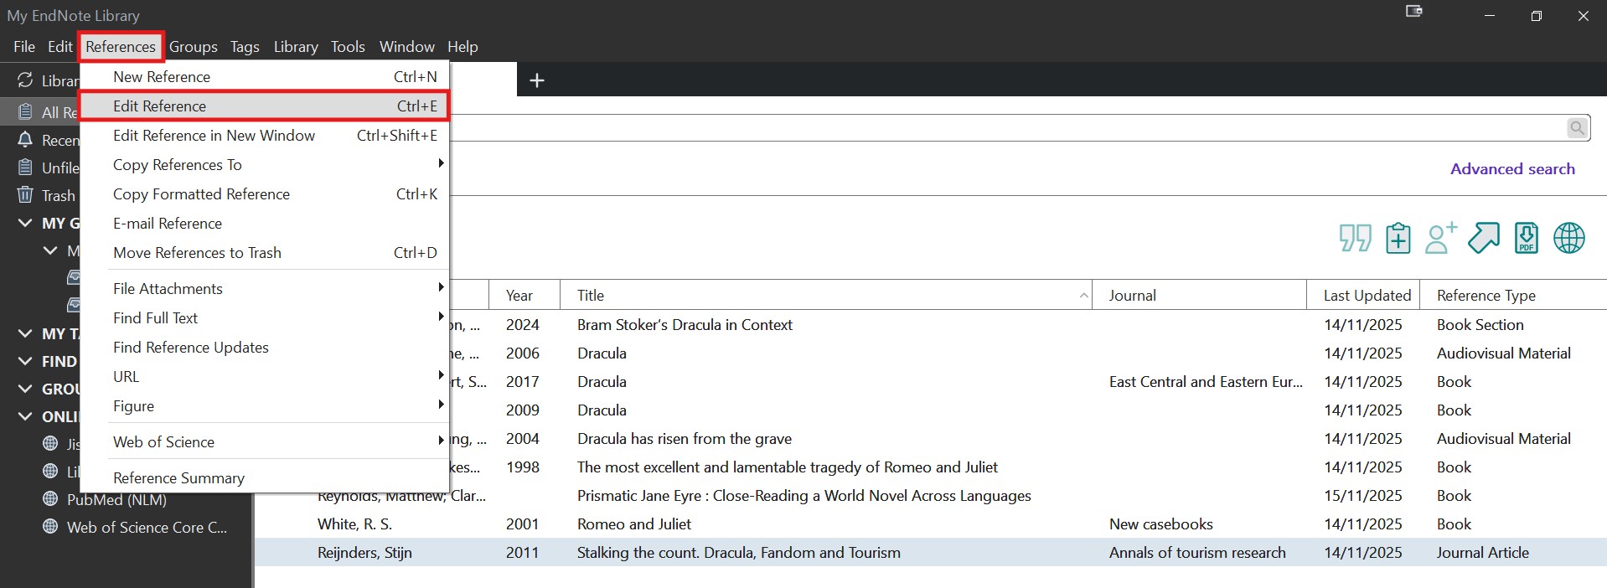Open the Edit menu
The image size is (1607, 588).
[60, 46]
